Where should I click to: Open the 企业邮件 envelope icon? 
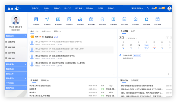point(135,19)
